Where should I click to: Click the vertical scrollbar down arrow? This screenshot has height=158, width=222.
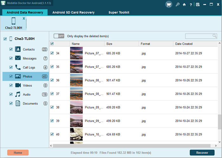(219, 142)
